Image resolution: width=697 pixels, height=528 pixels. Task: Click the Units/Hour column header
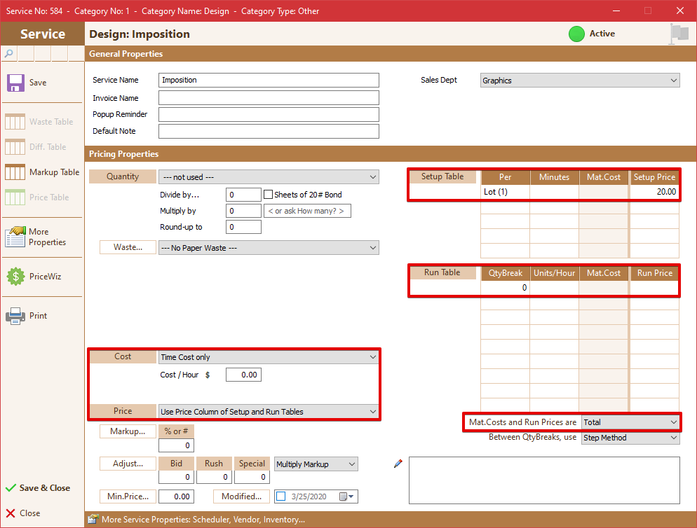click(x=555, y=273)
